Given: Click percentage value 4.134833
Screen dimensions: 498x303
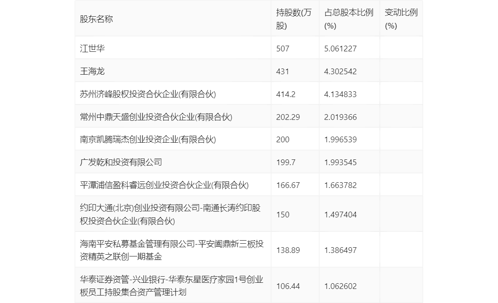Looking at the screenshot, I should pyautogui.click(x=340, y=94).
